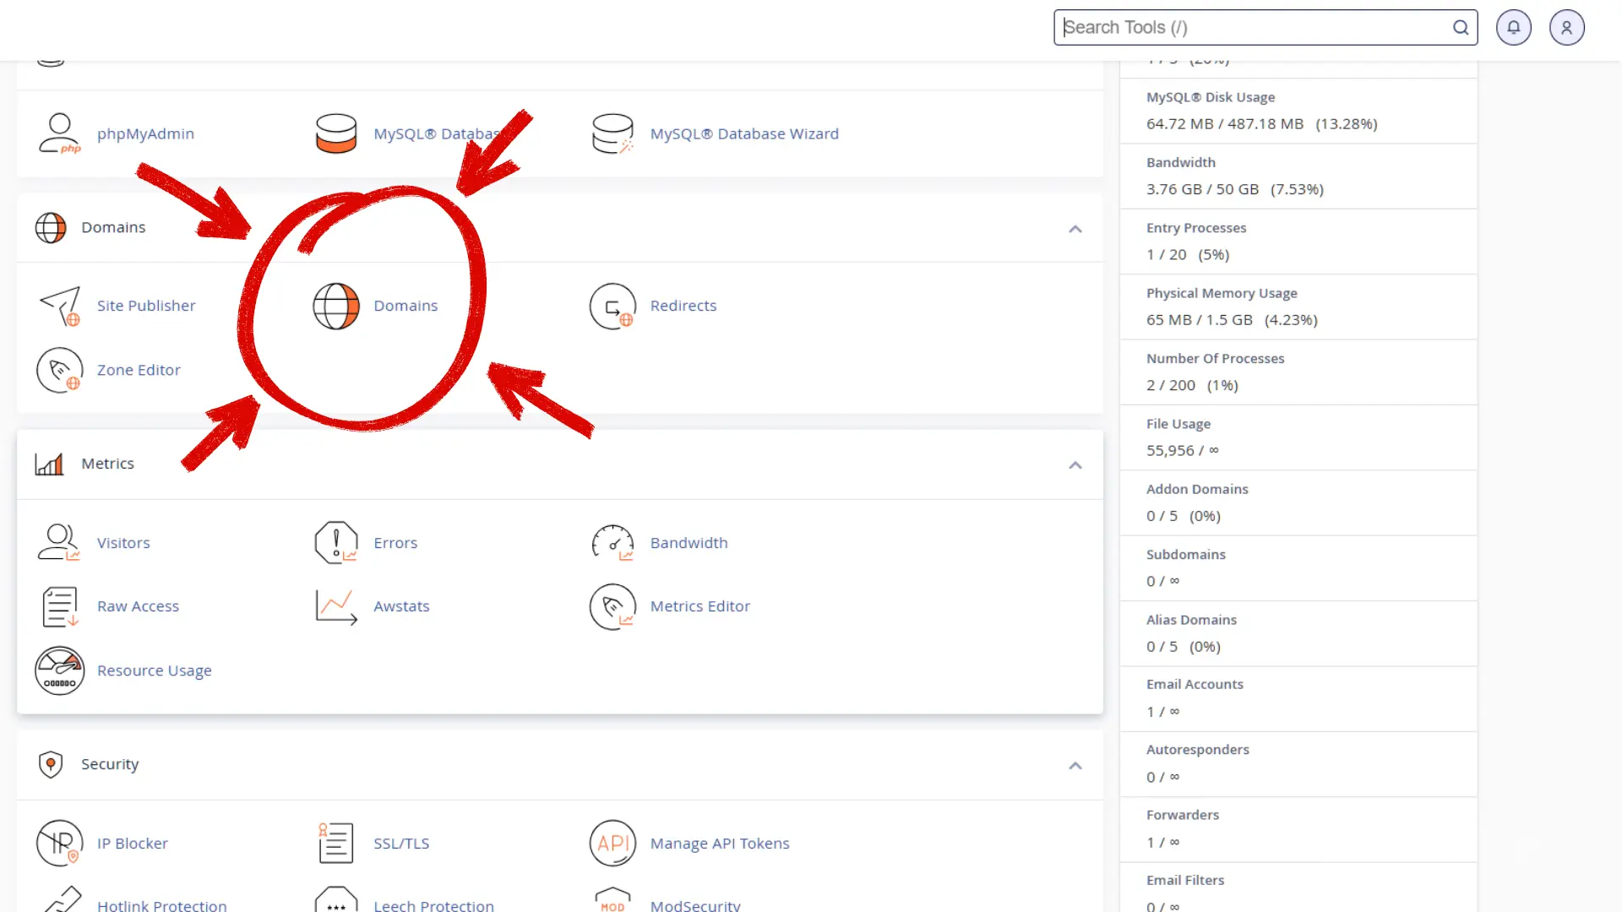Open notifications bell icon
The height and width of the screenshot is (912, 1622).
click(1513, 28)
